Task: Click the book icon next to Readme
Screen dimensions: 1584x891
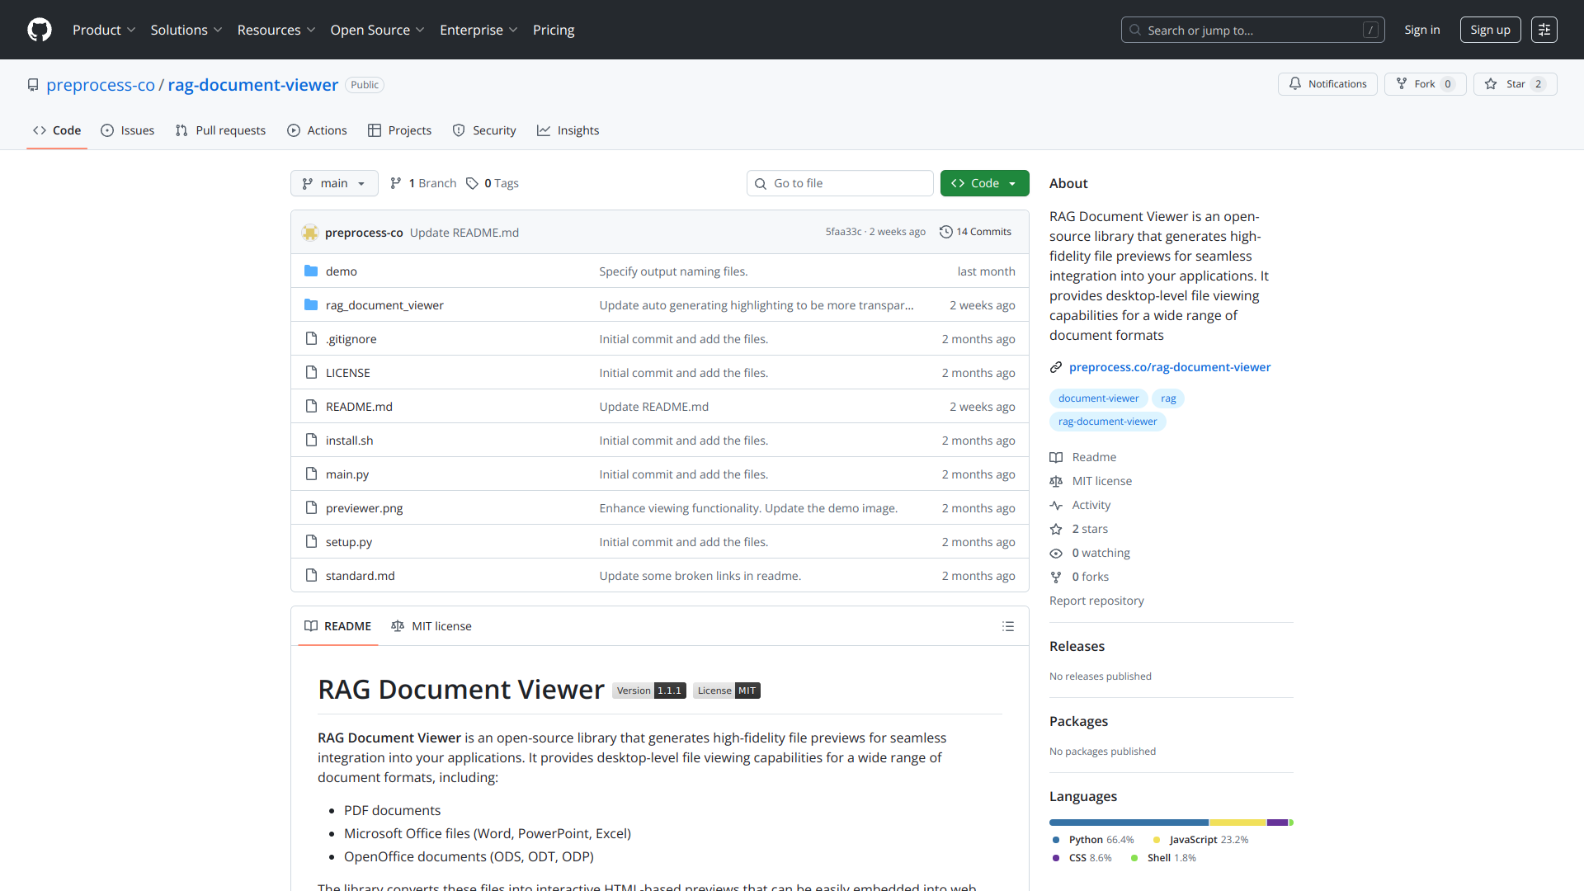Action: (x=1057, y=457)
